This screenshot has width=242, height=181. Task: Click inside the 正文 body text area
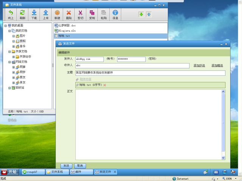(148, 125)
